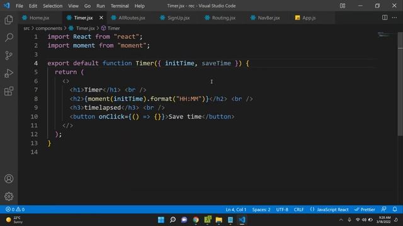Show hidden system tray icons chevron
Image resolution: width=403 pixels, height=226 pixels.
coord(341,220)
